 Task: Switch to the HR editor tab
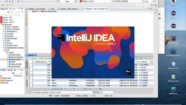(x=51, y=9)
